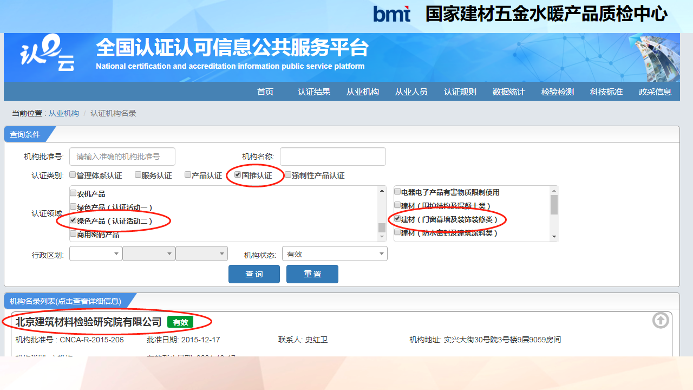Click up arrow of right sub-domain list scrollbar

(x=554, y=191)
